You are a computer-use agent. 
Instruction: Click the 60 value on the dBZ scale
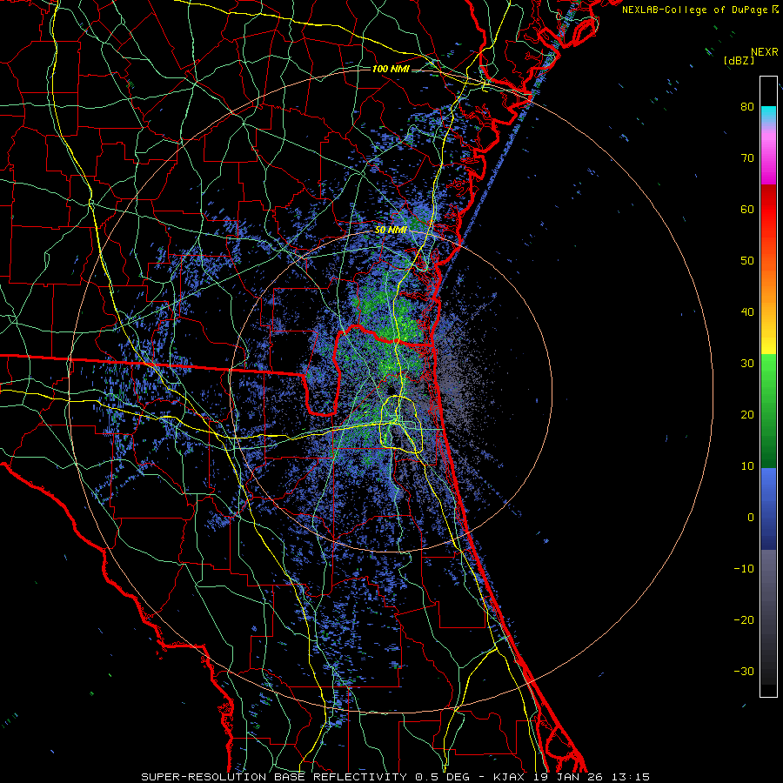pyautogui.click(x=747, y=210)
